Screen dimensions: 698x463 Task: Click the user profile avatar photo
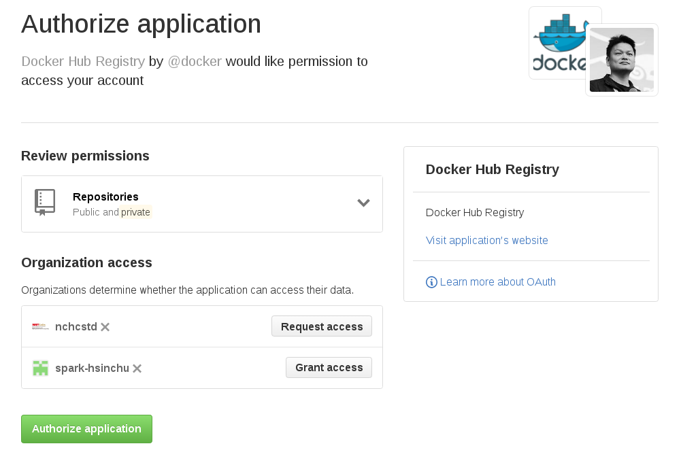click(621, 60)
